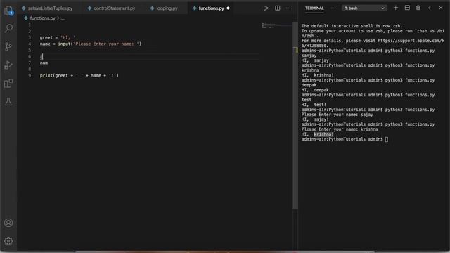The image size is (450, 253).
Task: Switch to controlStatement.py tab
Action: point(111,8)
